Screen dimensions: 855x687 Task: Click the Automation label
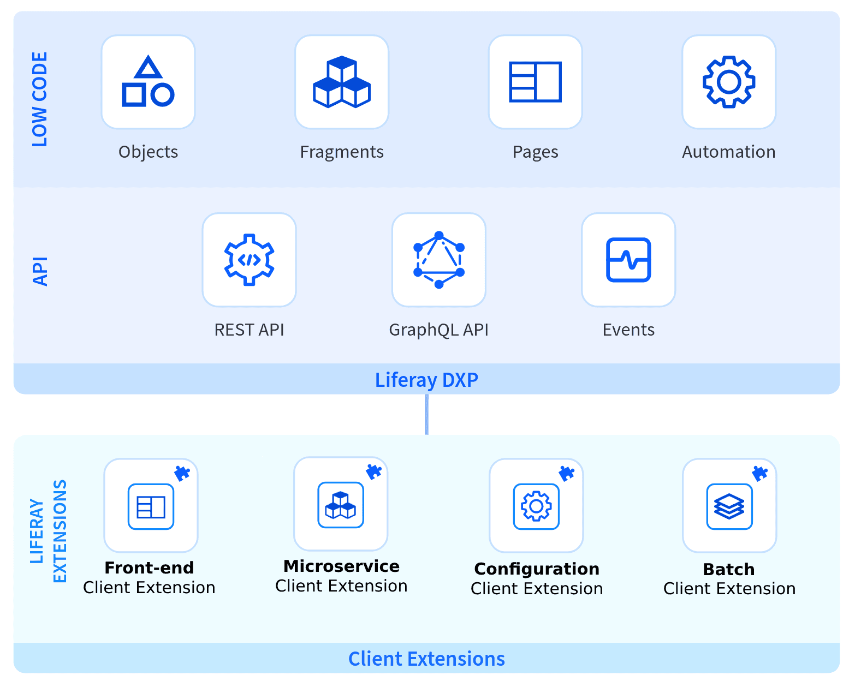coord(729,152)
